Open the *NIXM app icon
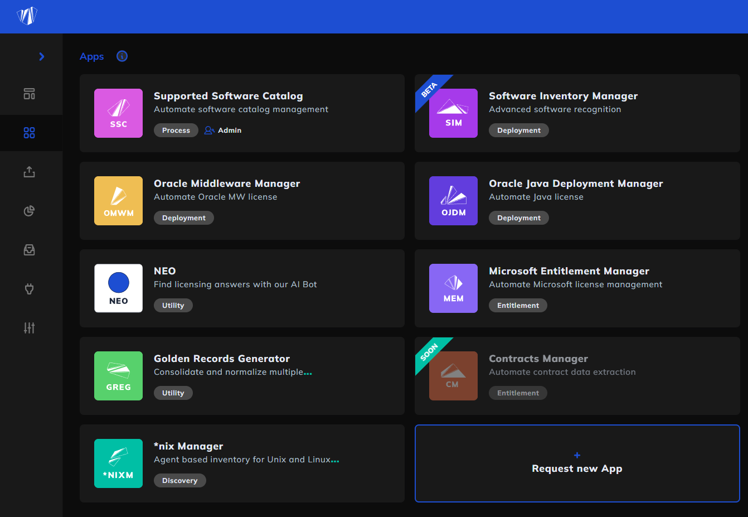This screenshot has height=517, width=748. [119, 463]
